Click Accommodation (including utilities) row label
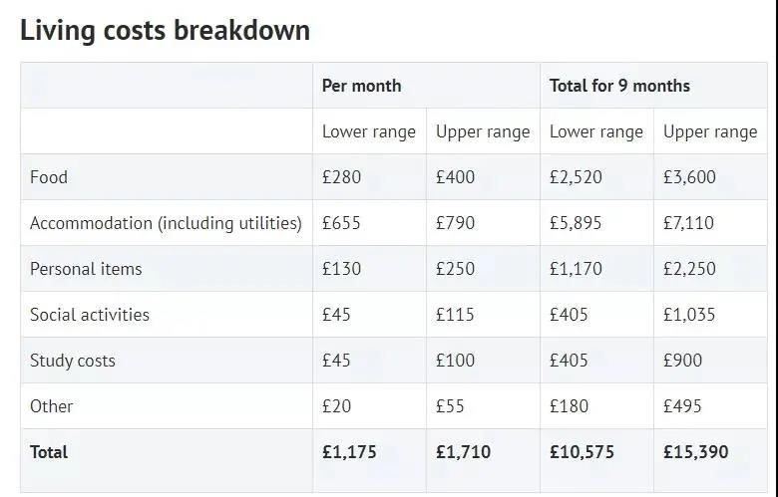This screenshot has height=497, width=778. pos(166,223)
